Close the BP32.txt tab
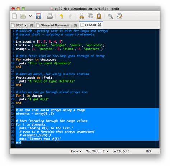 pos(31,25)
